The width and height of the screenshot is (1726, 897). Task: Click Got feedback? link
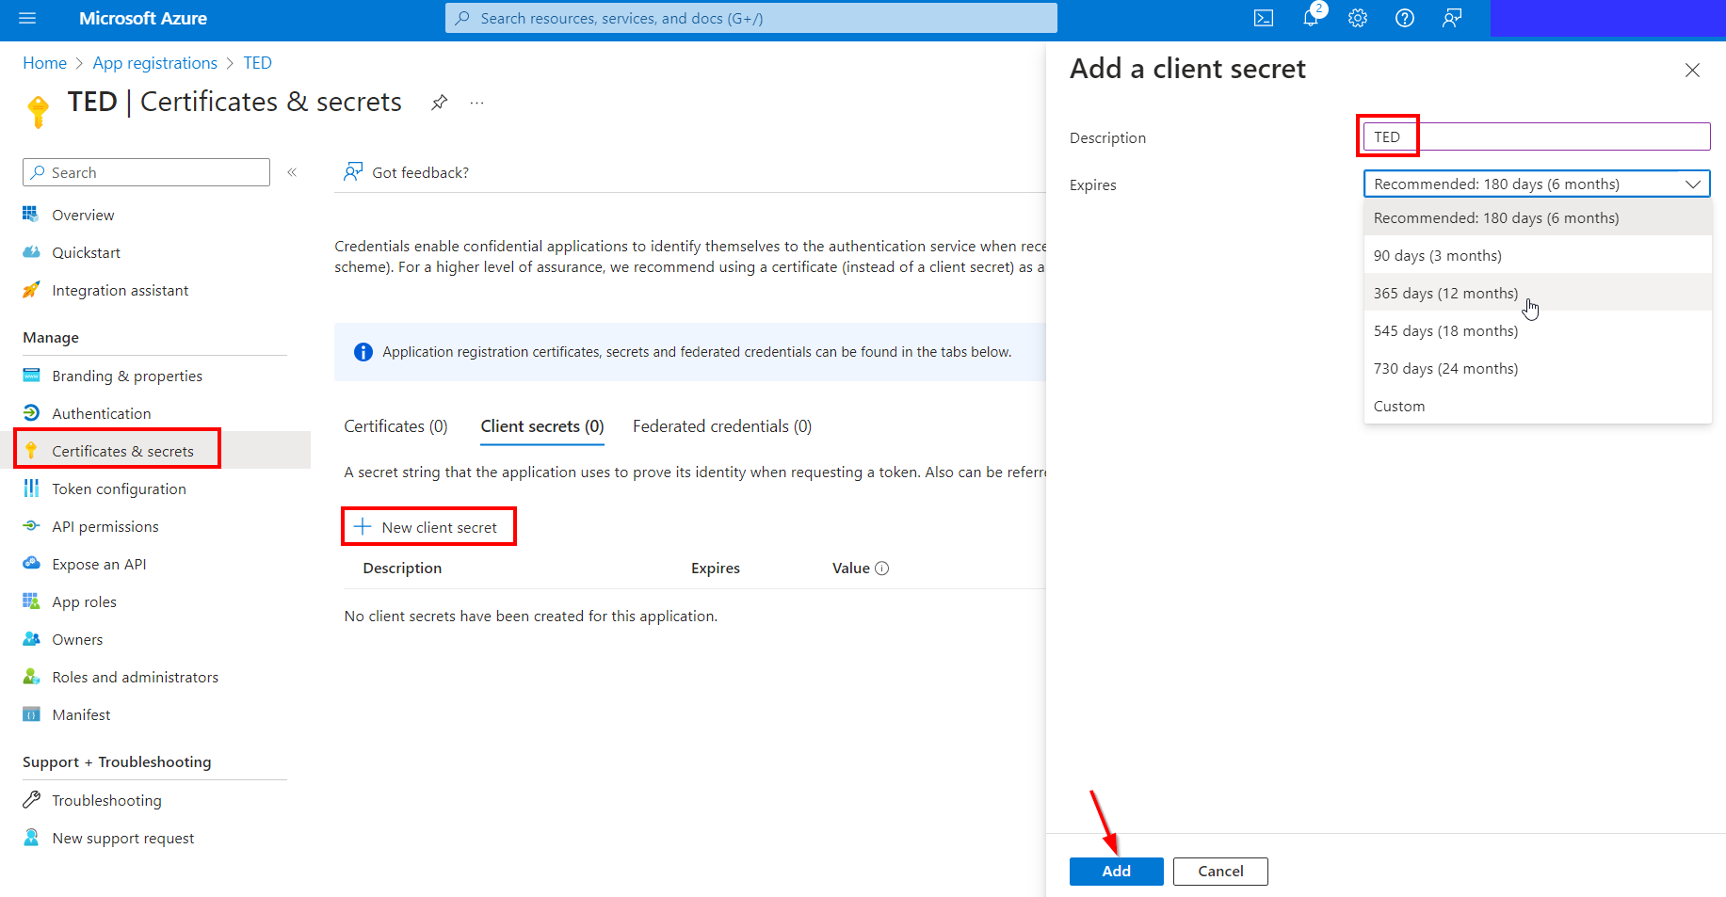pos(407,172)
